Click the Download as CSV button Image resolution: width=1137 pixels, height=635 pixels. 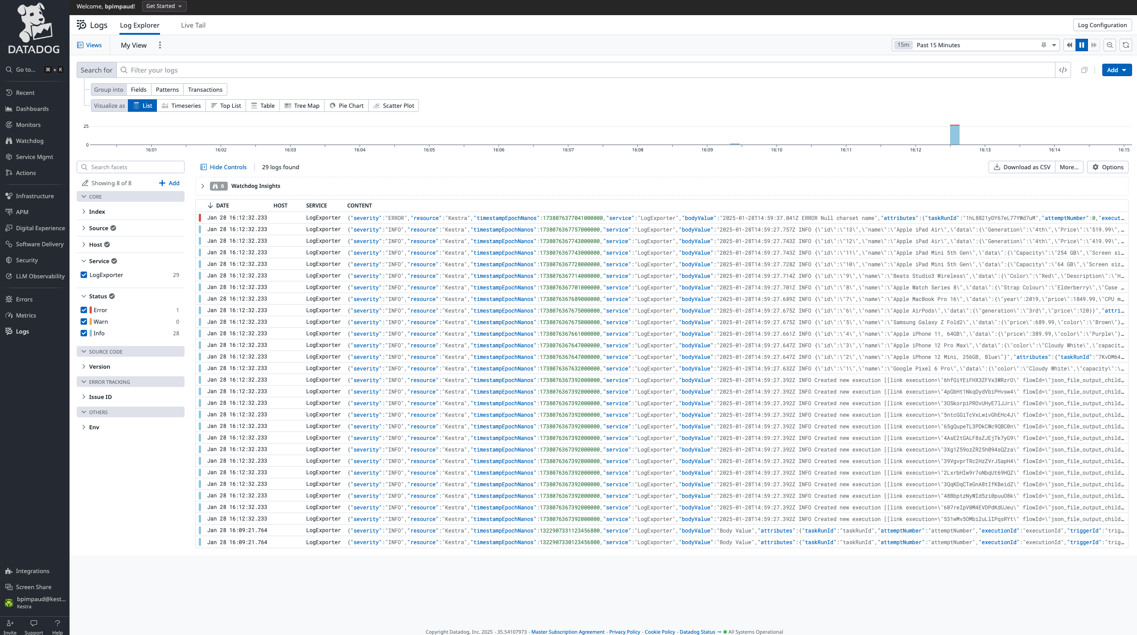(1022, 167)
